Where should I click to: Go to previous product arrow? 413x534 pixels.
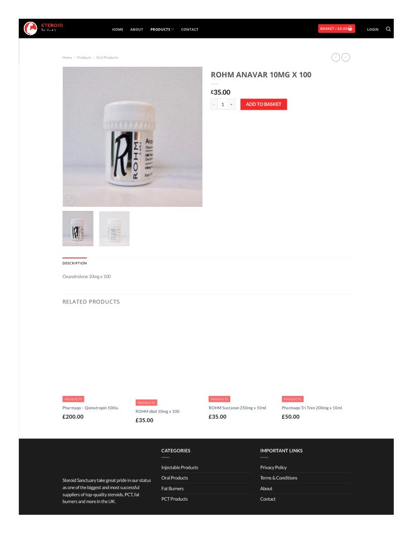336,57
